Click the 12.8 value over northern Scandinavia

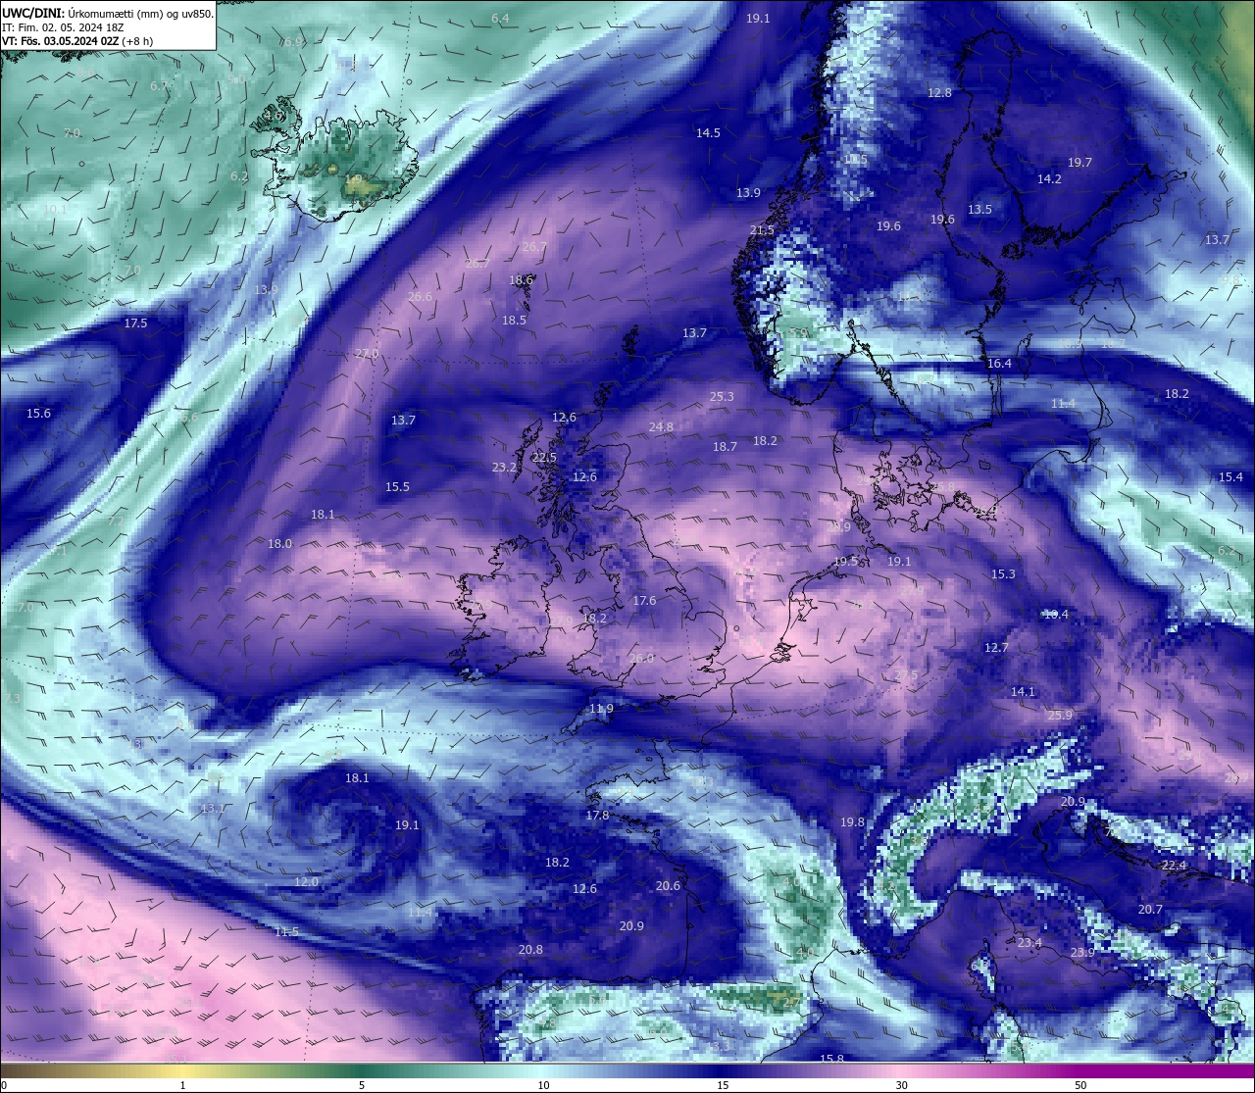coord(939,92)
